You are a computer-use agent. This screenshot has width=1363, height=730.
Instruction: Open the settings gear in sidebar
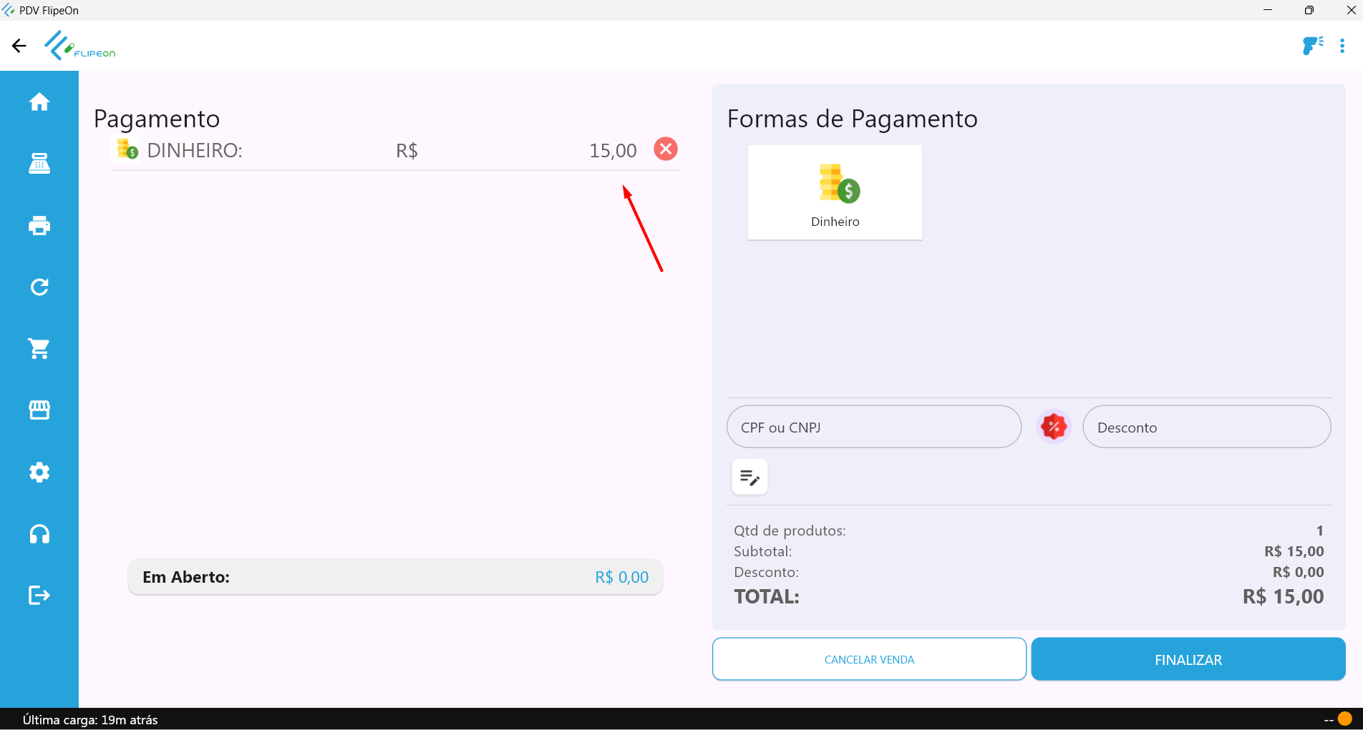click(x=39, y=473)
